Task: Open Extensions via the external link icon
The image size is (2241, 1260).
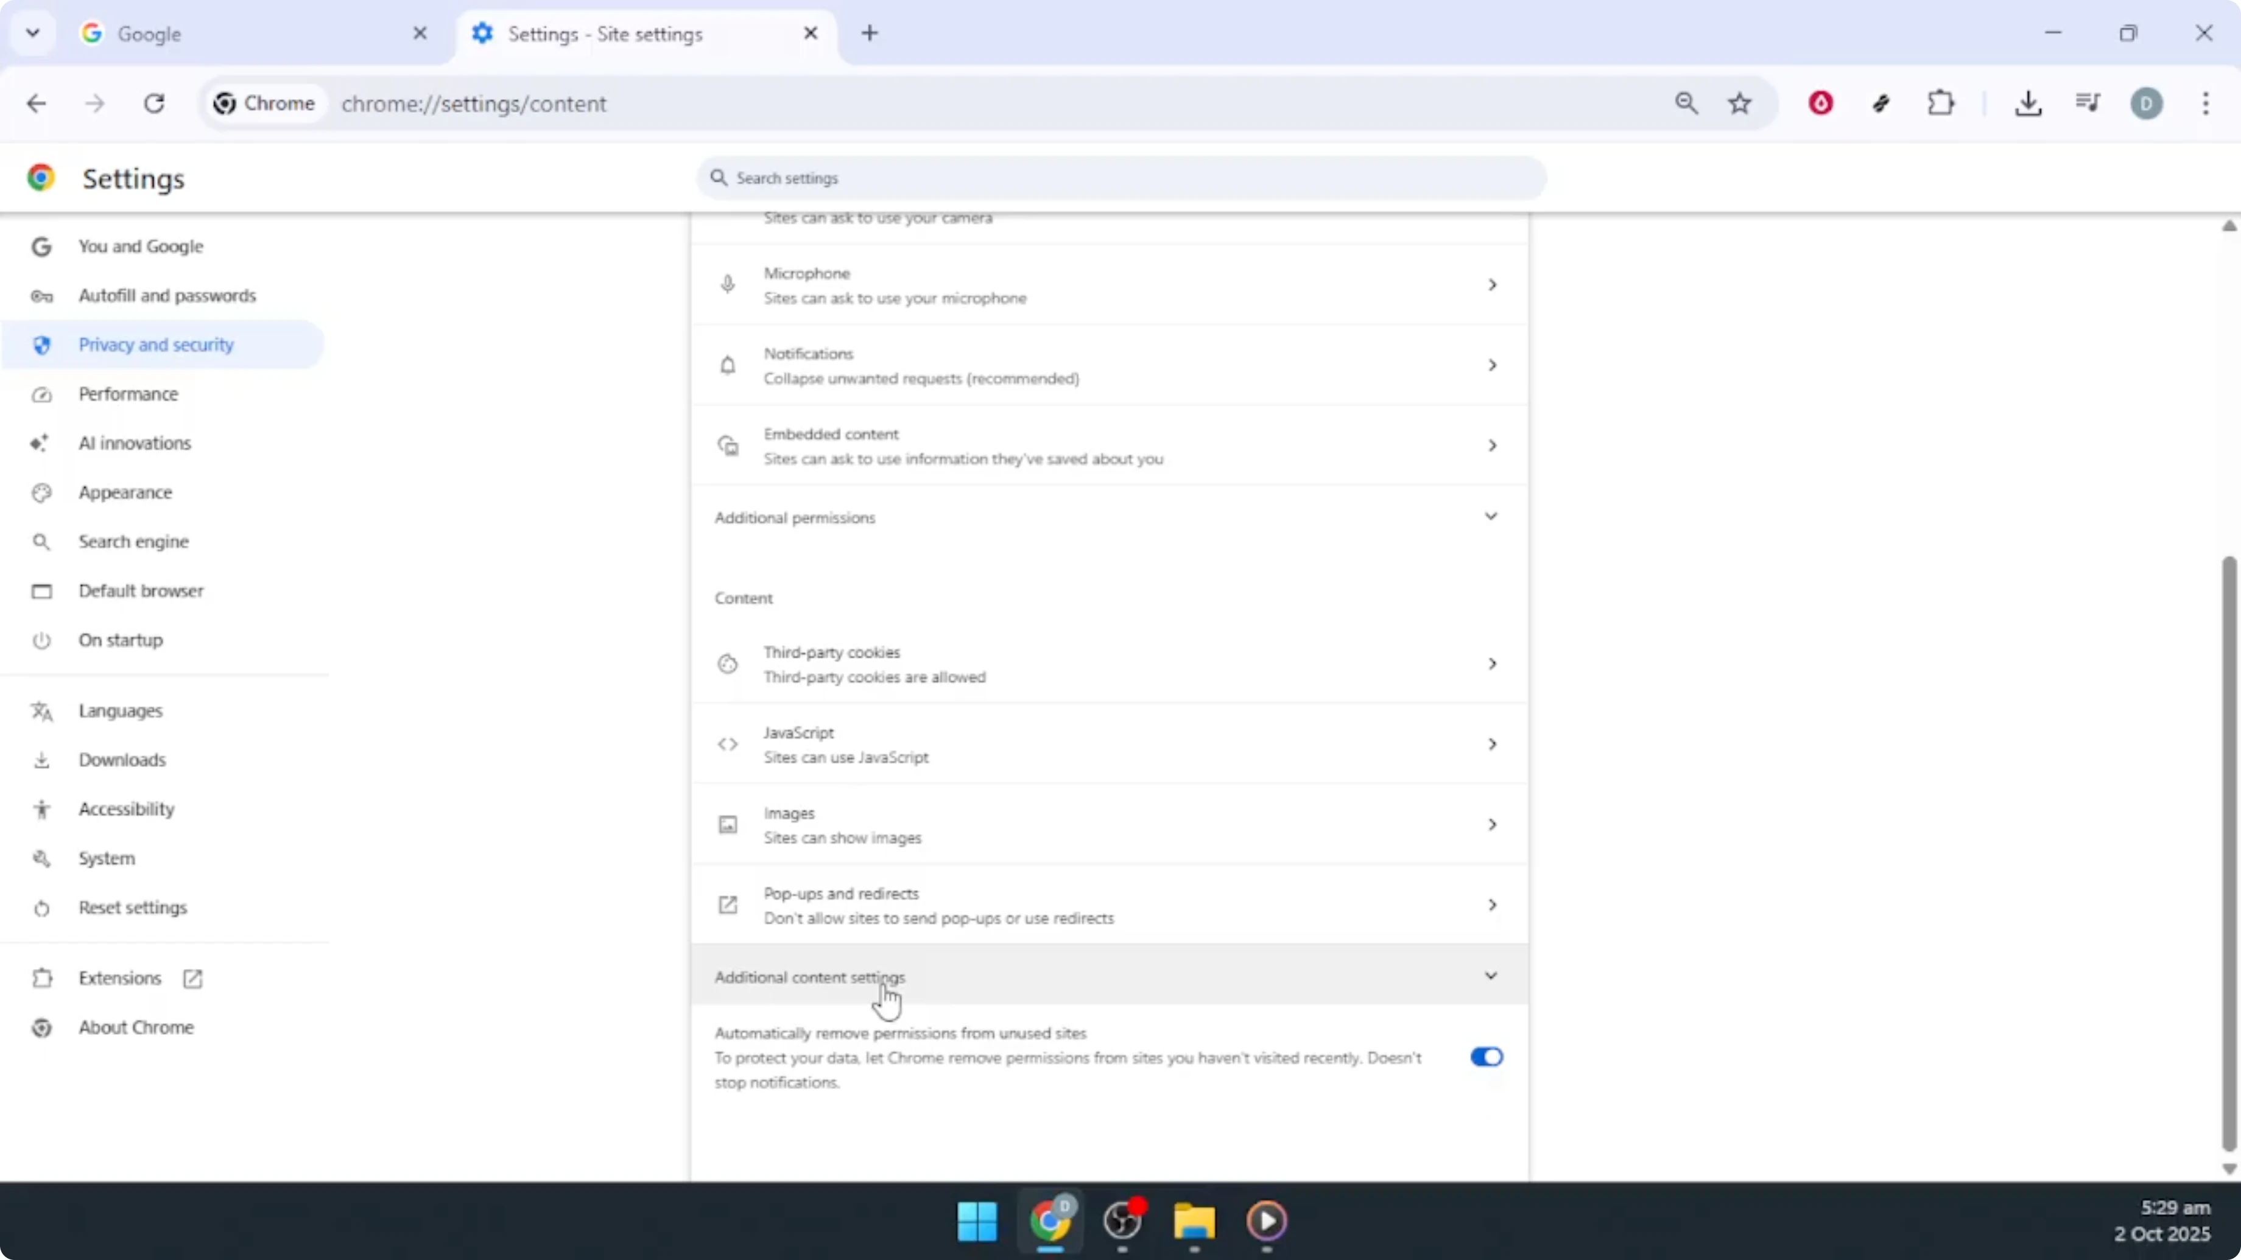Action: (192, 978)
